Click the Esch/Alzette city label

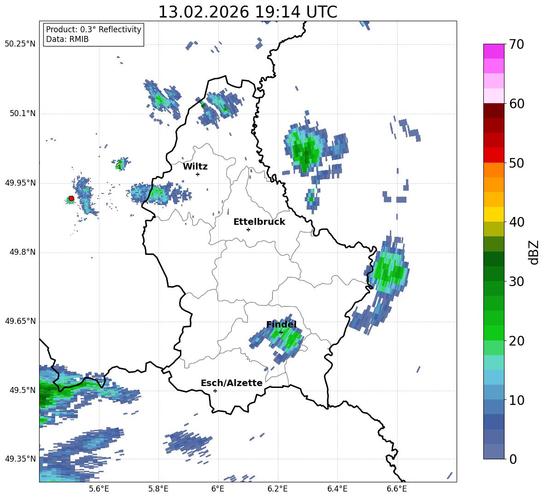point(232,383)
